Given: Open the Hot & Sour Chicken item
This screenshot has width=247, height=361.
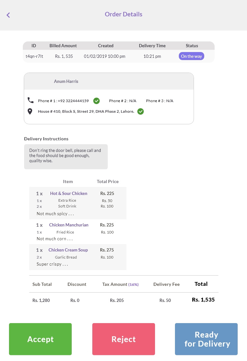Looking at the screenshot, I should (69, 193).
